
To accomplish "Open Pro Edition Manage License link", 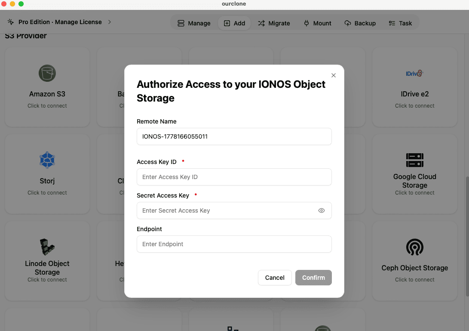I will tap(60, 22).
